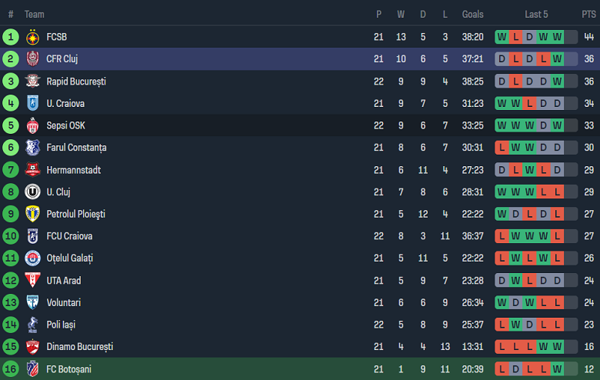Click the CFR Cluj club crest
Image resolution: width=600 pixels, height=380 pixels.
[x=32, y=59]
